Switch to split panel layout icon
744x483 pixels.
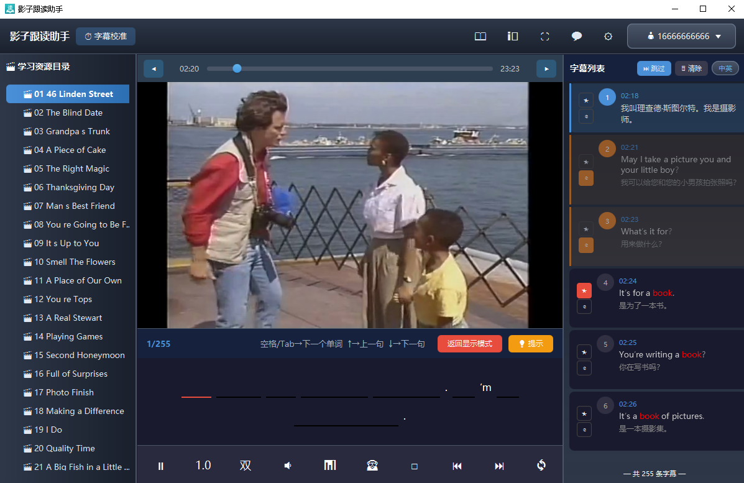[512, 37]
